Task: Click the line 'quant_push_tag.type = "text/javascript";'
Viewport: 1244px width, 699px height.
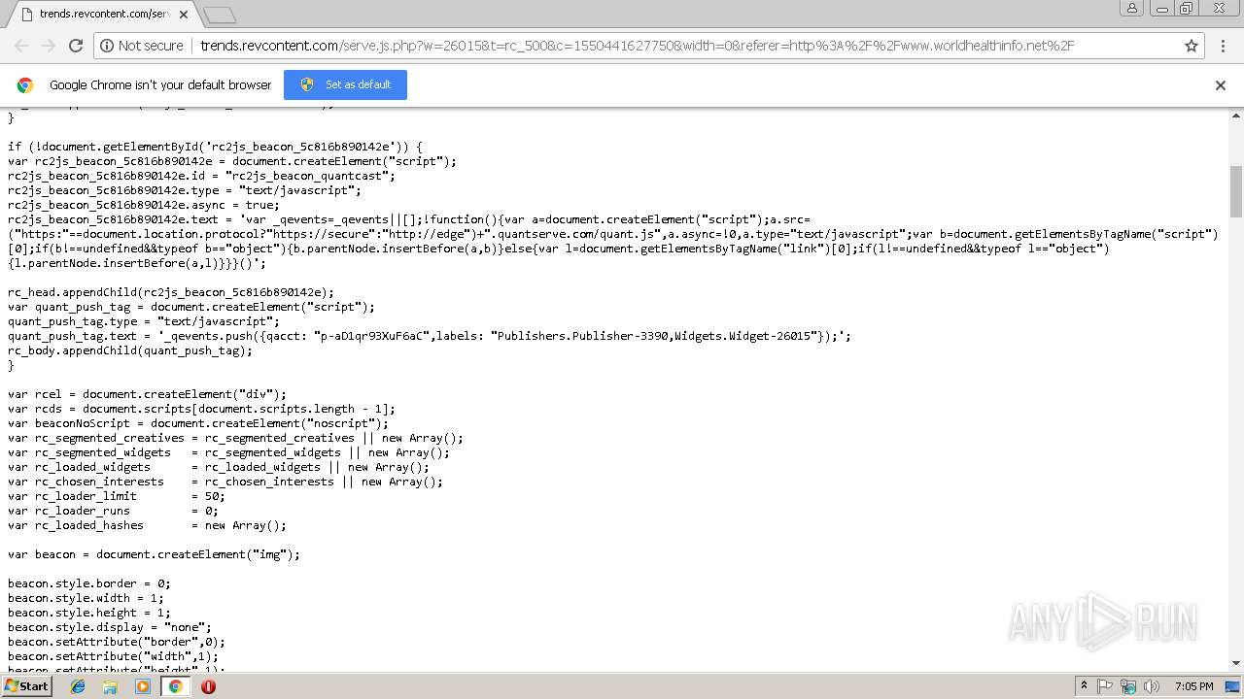Action: click(x=144, y=321)
